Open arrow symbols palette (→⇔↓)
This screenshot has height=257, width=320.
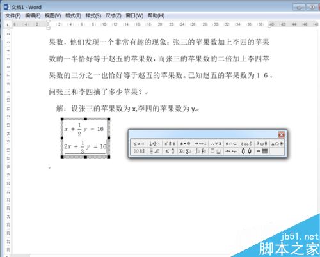click(x=200, y=144)
